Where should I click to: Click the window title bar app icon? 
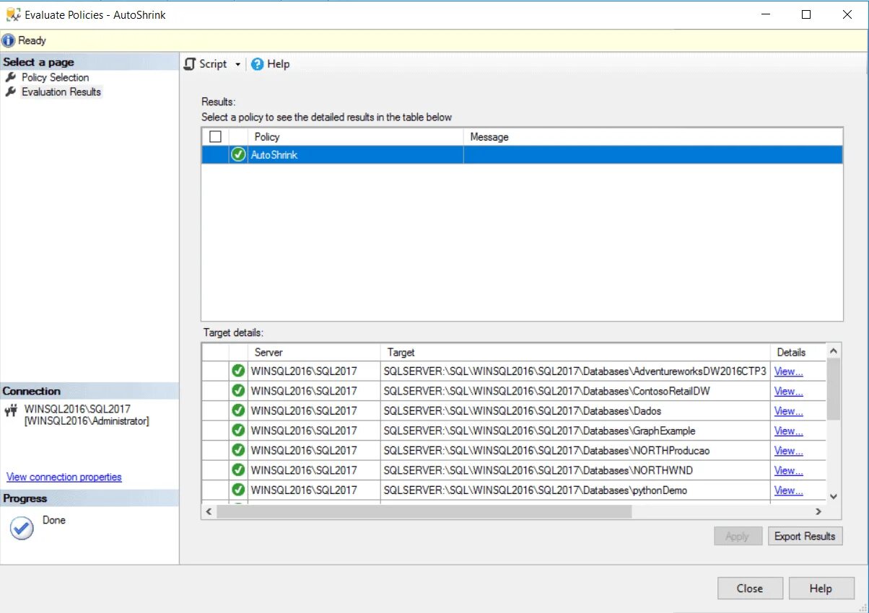click(13, 14)
